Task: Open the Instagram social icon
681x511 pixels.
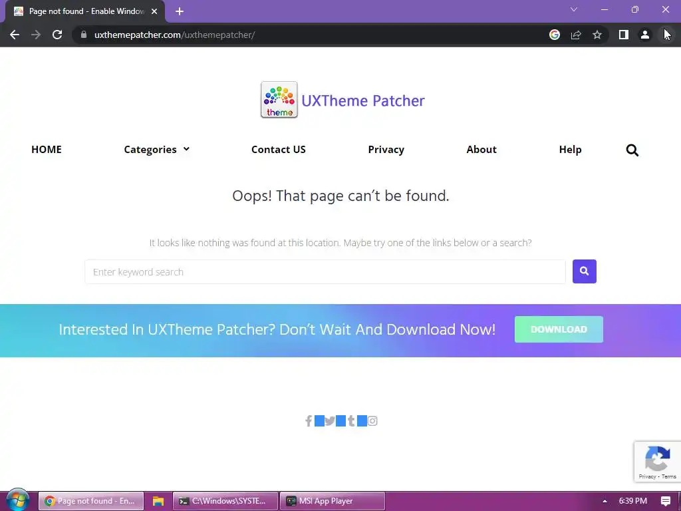Action: point(372,421)
